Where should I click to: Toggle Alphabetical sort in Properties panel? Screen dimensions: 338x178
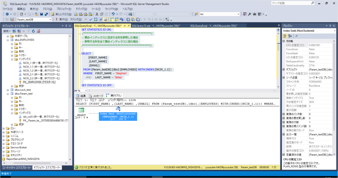(x=290, y=36)
